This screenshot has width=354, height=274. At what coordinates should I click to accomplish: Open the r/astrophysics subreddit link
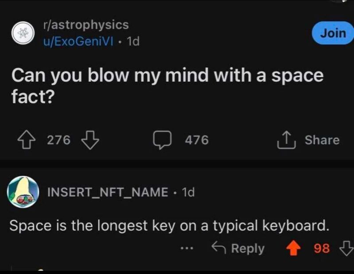click(x=86, y=25)
